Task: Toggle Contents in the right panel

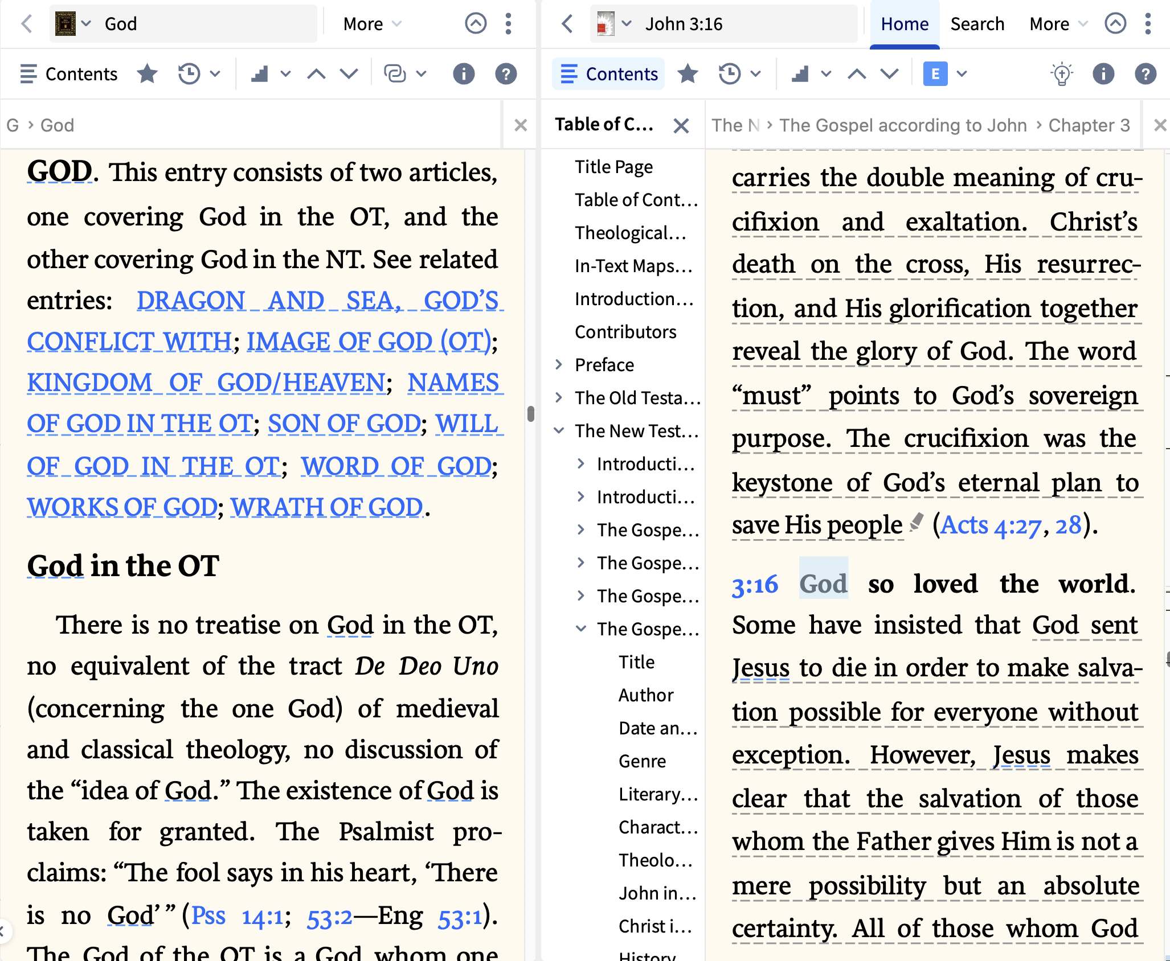Action: pos(608,74)
